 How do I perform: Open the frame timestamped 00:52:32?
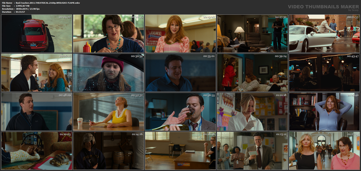tap(109, 112)
